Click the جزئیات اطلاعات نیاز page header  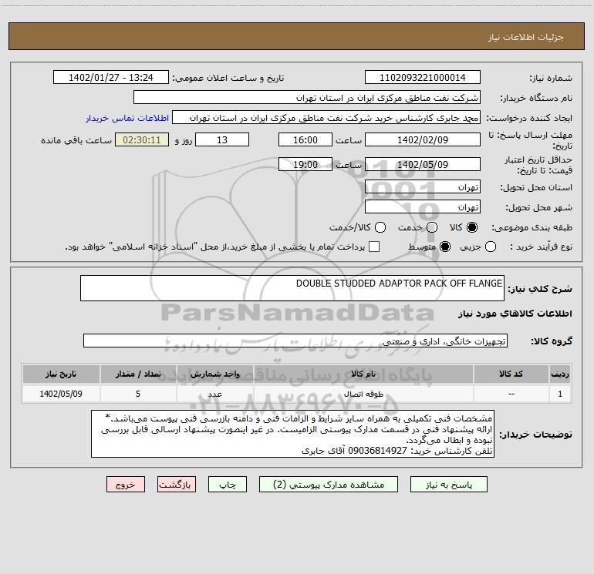pyautogui.click(x=297, y=36)
